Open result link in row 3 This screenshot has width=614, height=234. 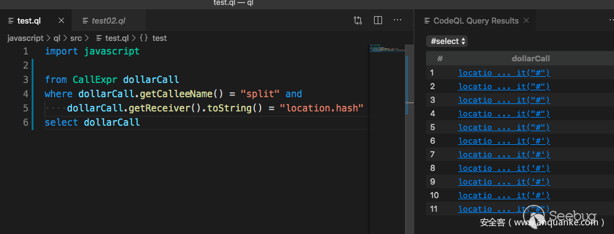(504, 100)
